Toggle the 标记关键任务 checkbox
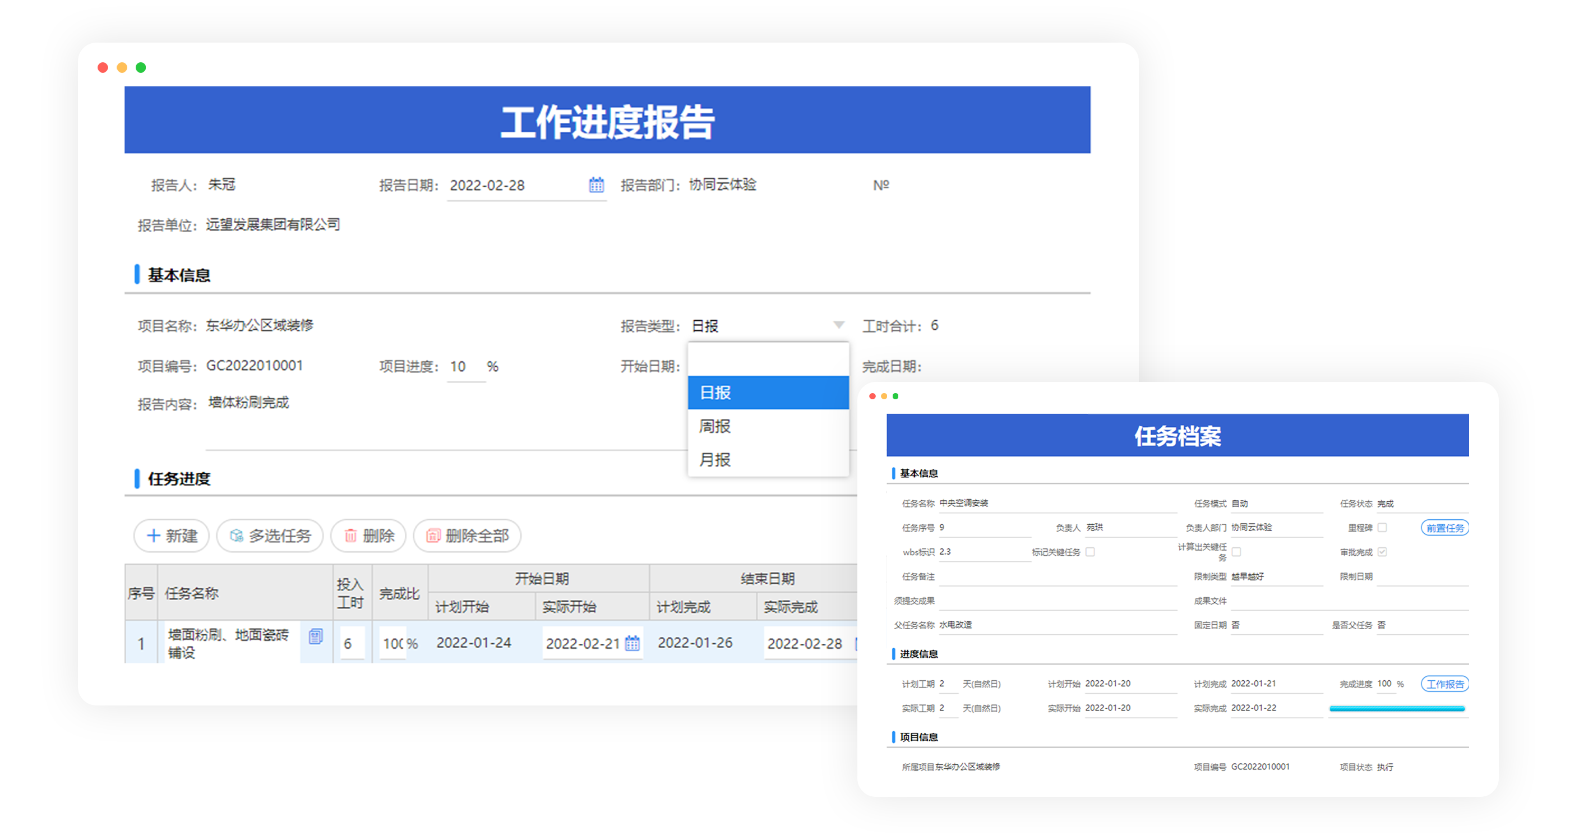The width and height of the screenshot is (1579, 835). tap(1090, 552)
